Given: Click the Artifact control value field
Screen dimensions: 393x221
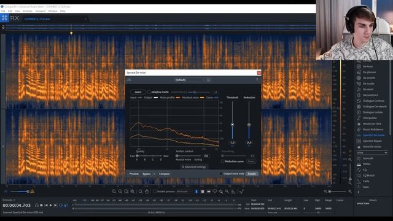Looking at the screenshot, I should click(x=206, y=156).
